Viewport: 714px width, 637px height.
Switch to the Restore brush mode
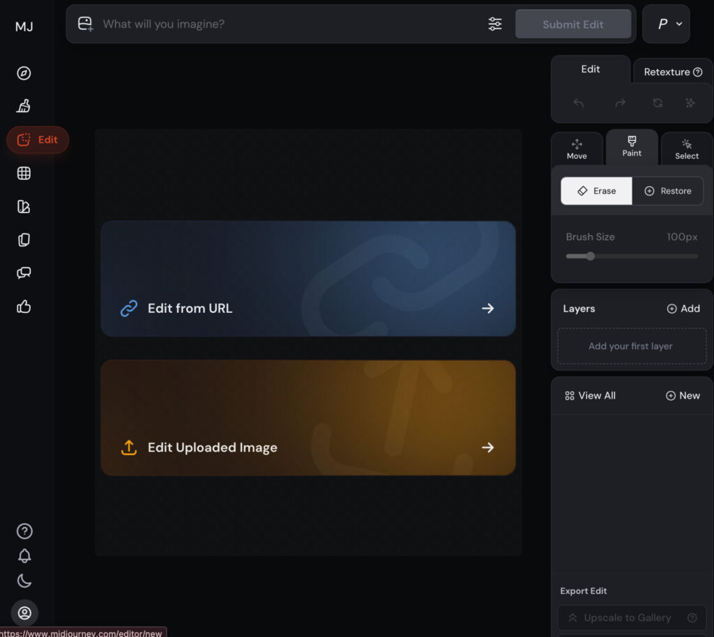[668, 191]
